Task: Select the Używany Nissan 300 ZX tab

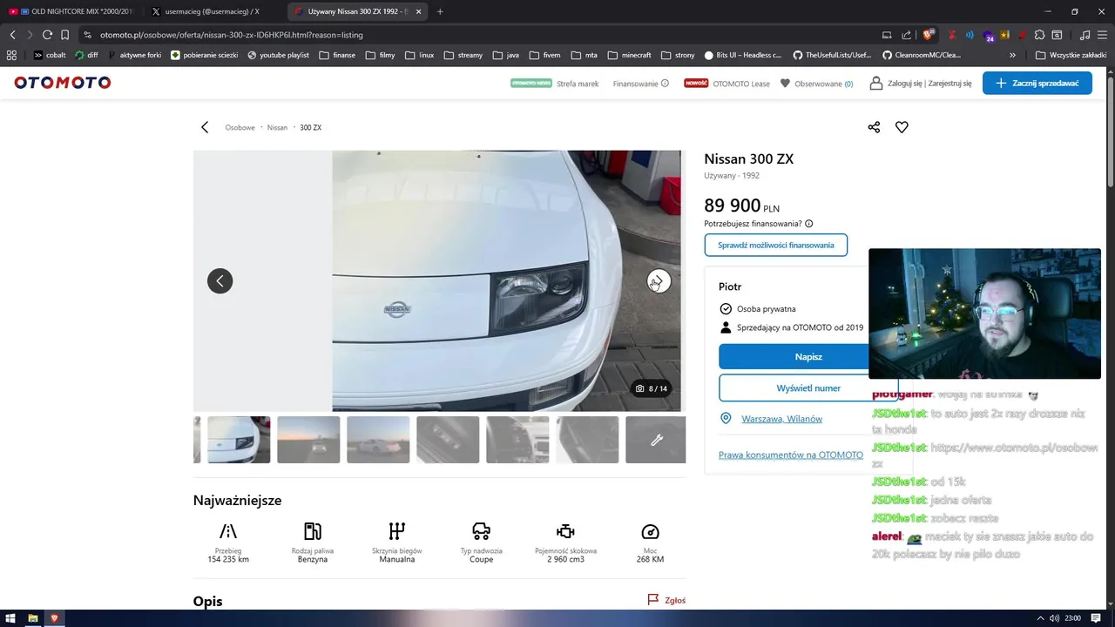Action: 357,11
